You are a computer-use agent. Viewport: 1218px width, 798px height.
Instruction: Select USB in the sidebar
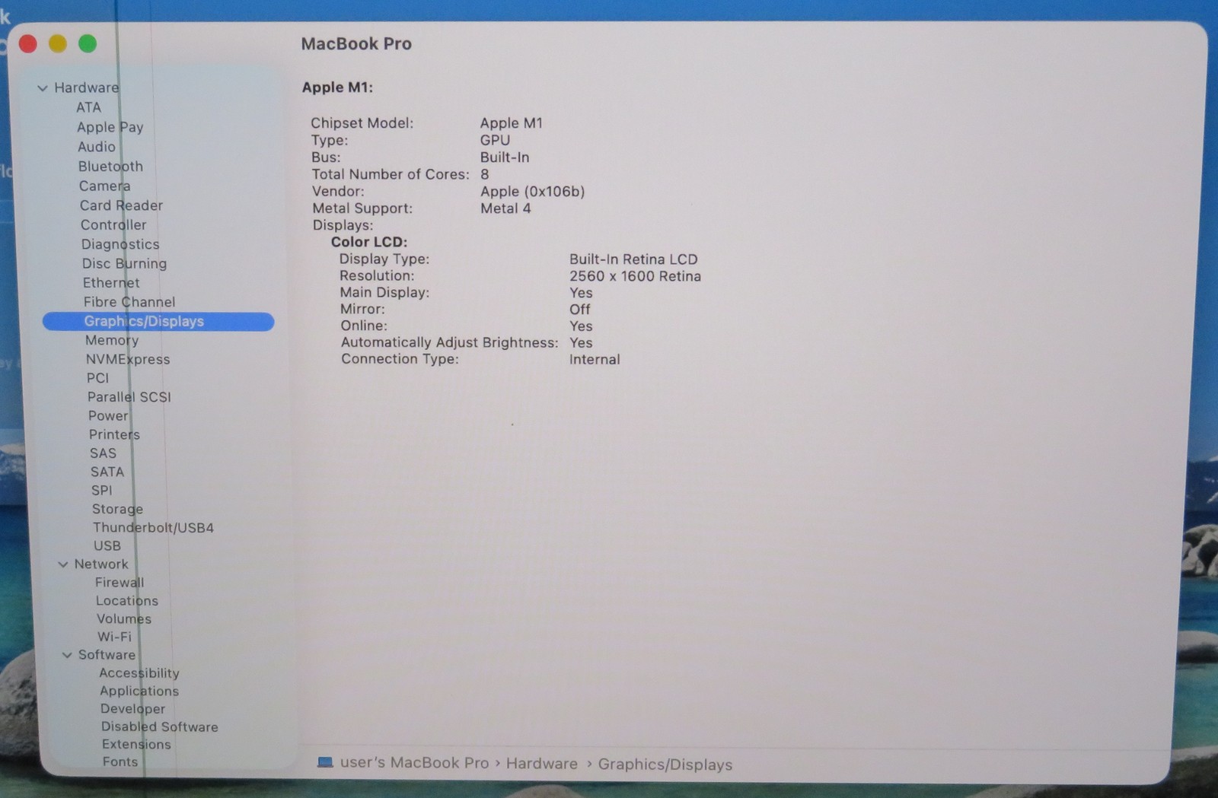(107, 545)
